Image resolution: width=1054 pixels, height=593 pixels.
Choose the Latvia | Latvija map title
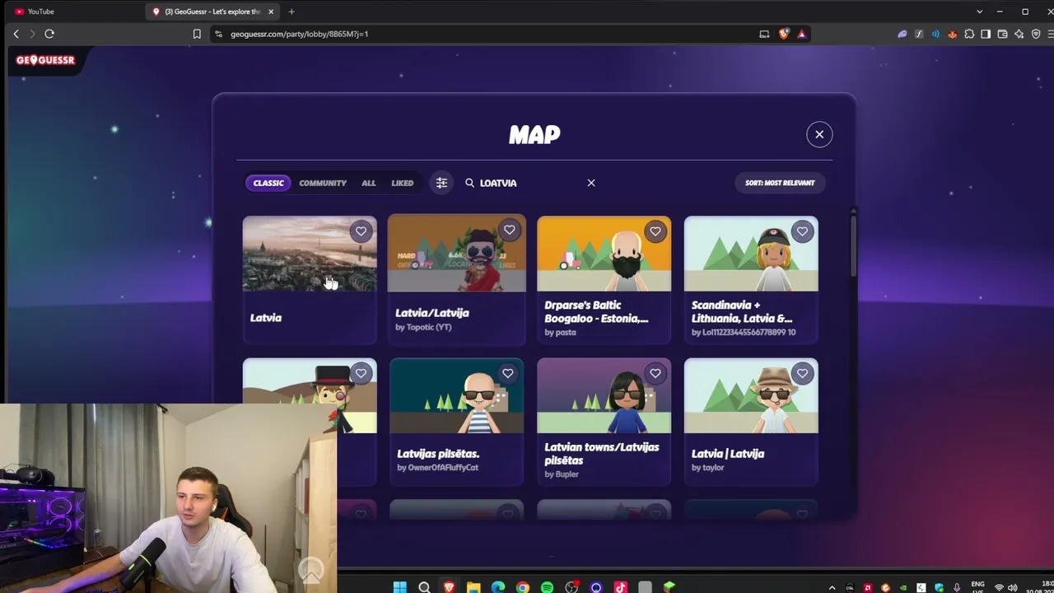click(x=728, y=454)
